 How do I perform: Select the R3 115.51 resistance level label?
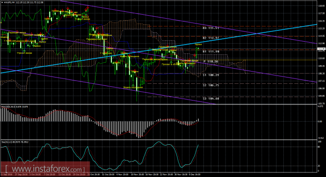pos(211,27)
